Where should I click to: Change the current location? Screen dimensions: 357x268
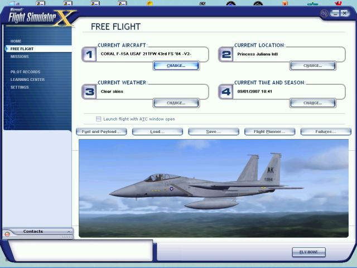click(312, 65)
